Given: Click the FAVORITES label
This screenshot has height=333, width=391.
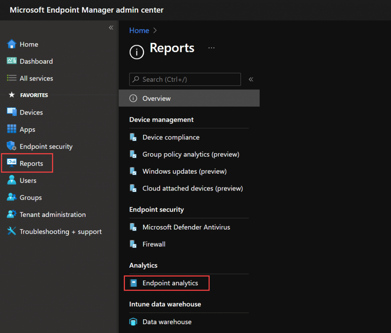Looking at the screenshot, I should (34, 95).
